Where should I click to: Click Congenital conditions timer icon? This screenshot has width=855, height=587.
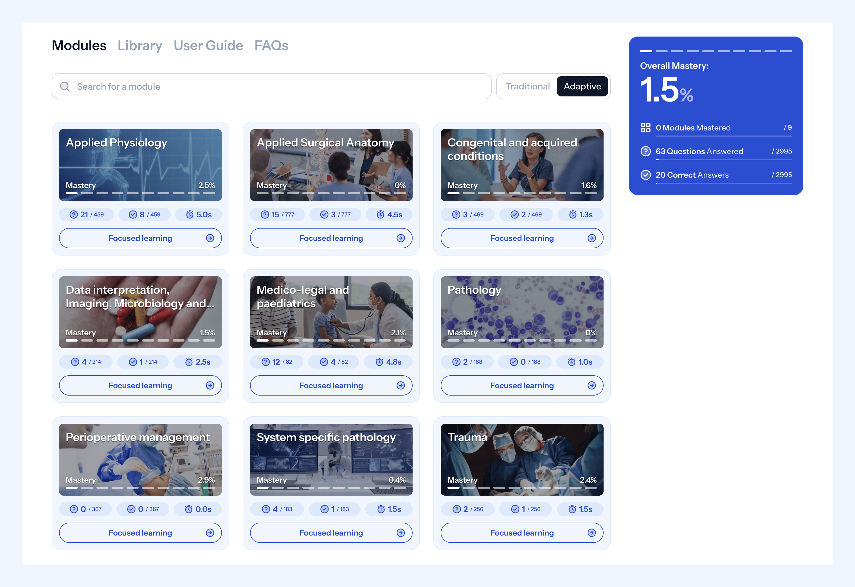click(573, 215)
